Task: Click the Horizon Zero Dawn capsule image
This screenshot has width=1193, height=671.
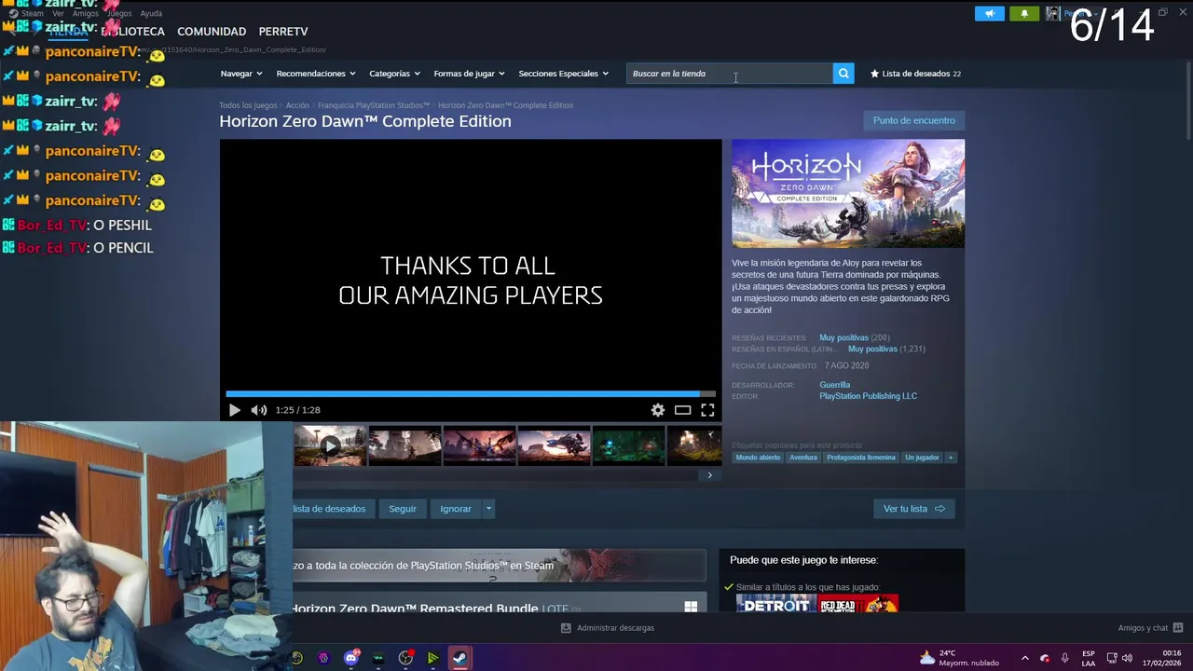Action: coord(848,194)
